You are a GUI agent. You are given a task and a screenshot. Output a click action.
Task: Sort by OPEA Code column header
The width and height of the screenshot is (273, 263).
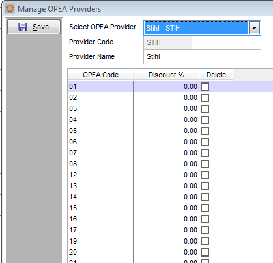pos(100,75)
